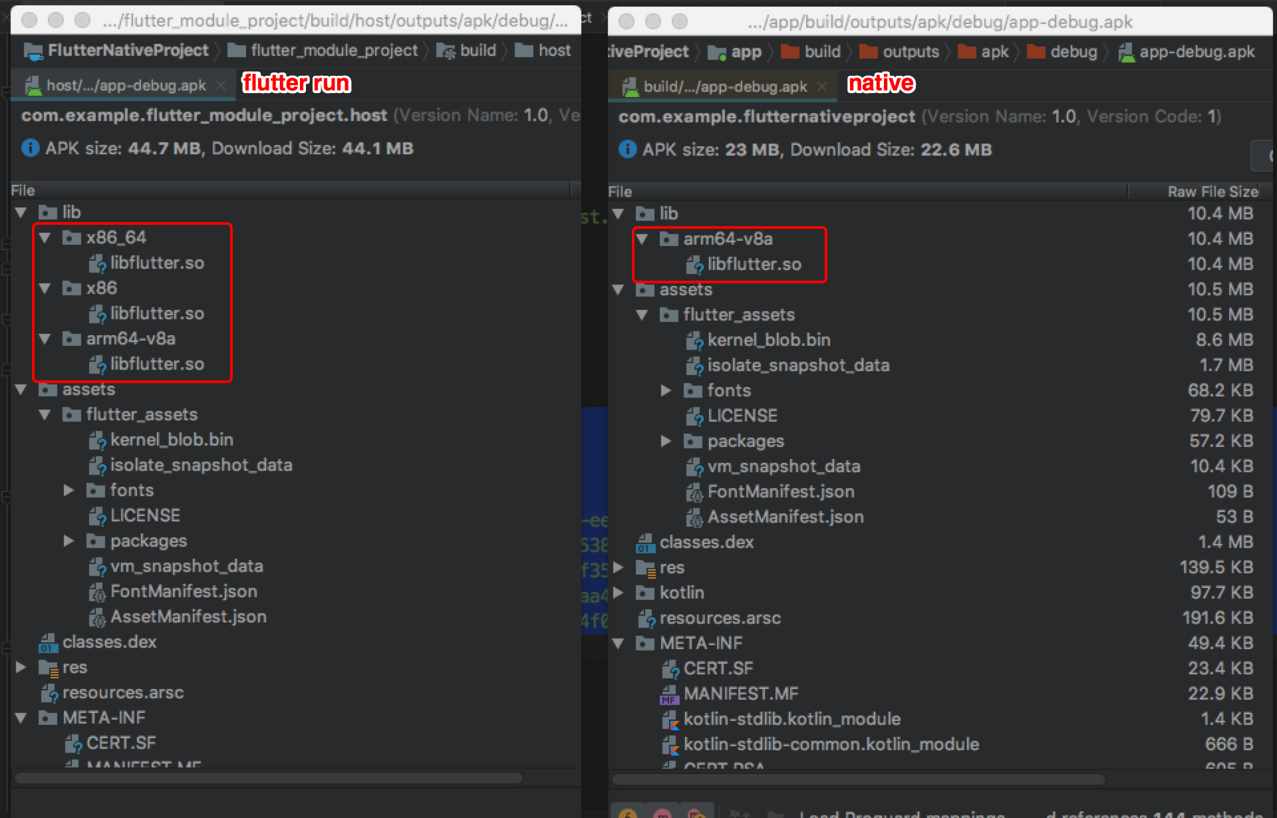Close the host/.../app-debug.apk tab
The image size is (1277, 818).
click(221, 85)
